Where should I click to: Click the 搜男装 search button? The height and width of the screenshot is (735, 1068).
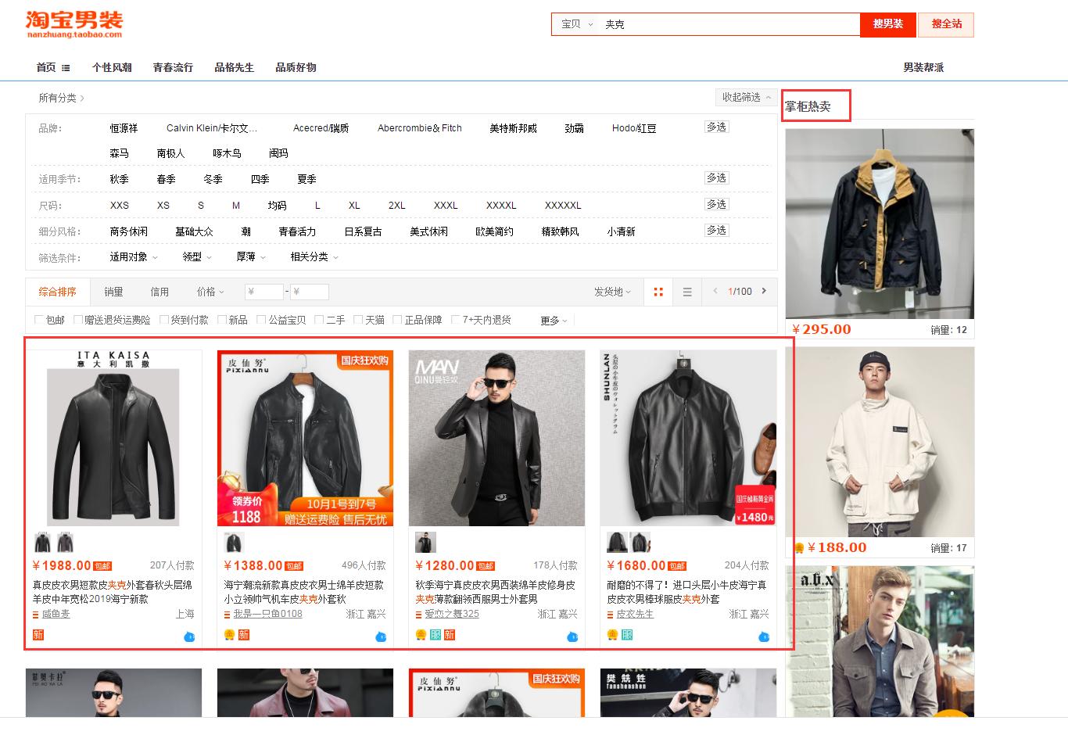pyautogui.click(x=887, y=24)
